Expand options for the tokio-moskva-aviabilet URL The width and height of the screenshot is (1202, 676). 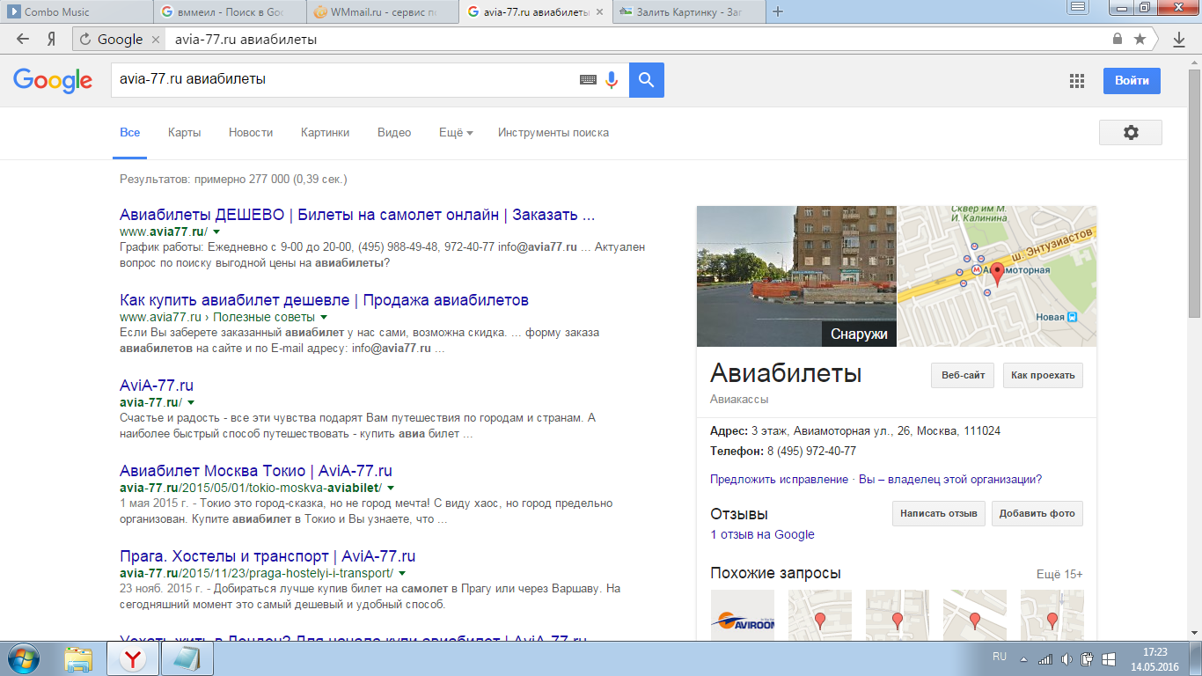point(391,488)
